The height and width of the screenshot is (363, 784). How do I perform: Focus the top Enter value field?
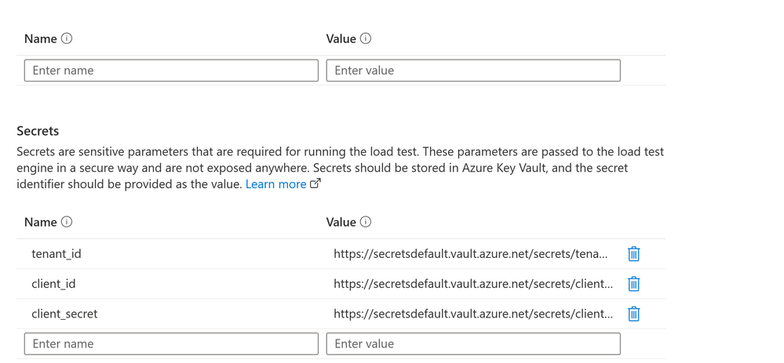(473, 71)
